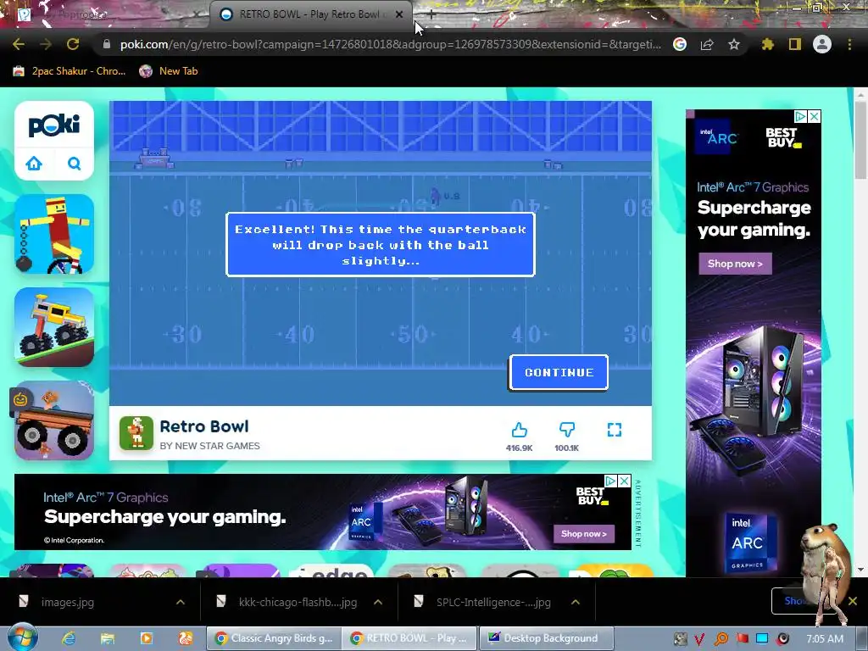Open Windows Media Player taskbar icon
The image size is (868, 651).
coord(147,638)
